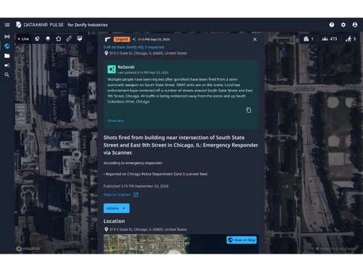Screen dimensions: 363x272
Task: Open the live broadcast sidebar icon
Action: pos(7,36)
